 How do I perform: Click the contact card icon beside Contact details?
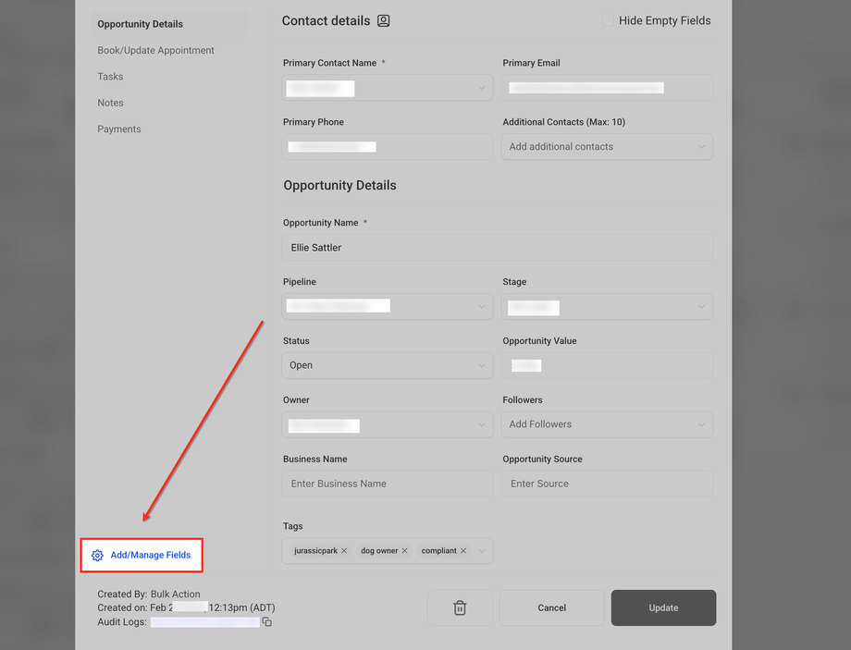[x=383, y=20]
